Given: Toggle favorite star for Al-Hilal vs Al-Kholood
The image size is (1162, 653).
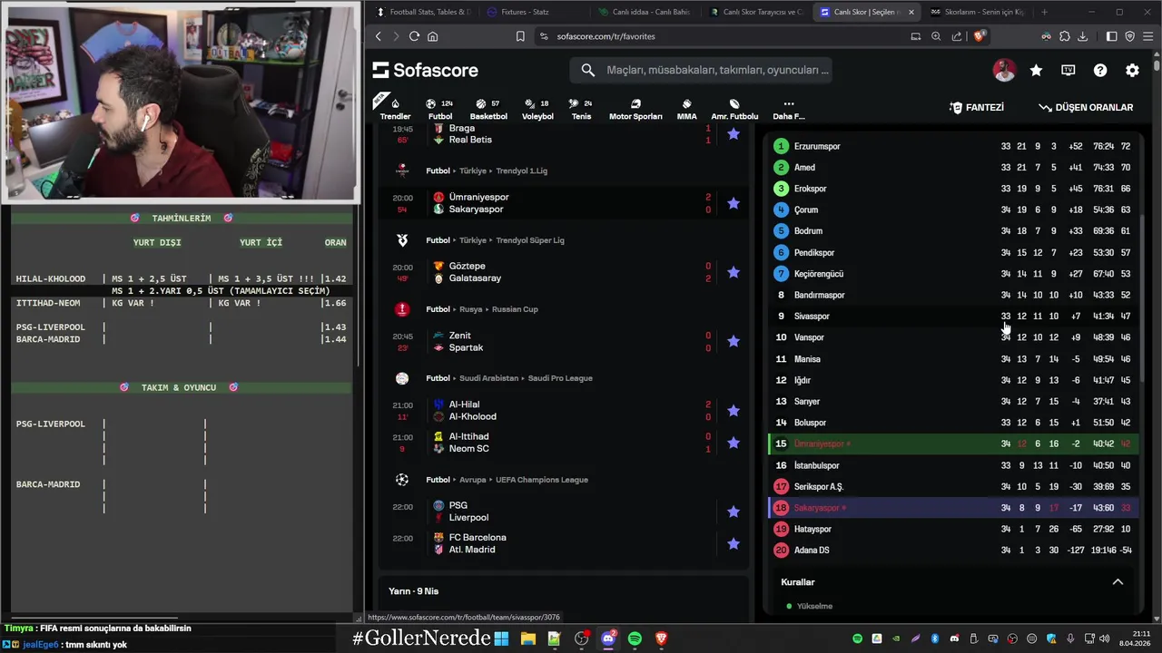Looking at the screenshot, I should (734, 410).
